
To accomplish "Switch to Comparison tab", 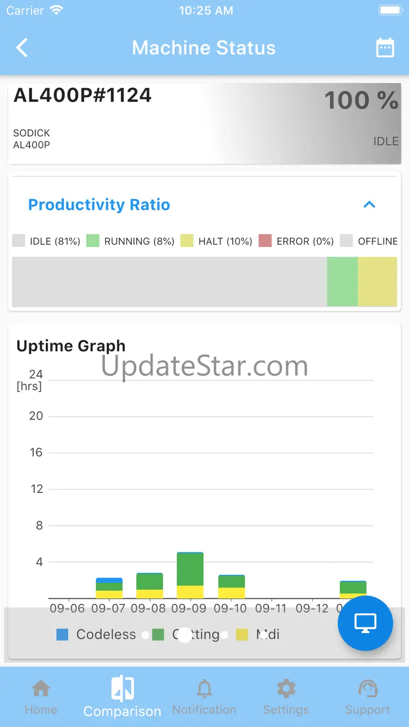I will (122, 697).
